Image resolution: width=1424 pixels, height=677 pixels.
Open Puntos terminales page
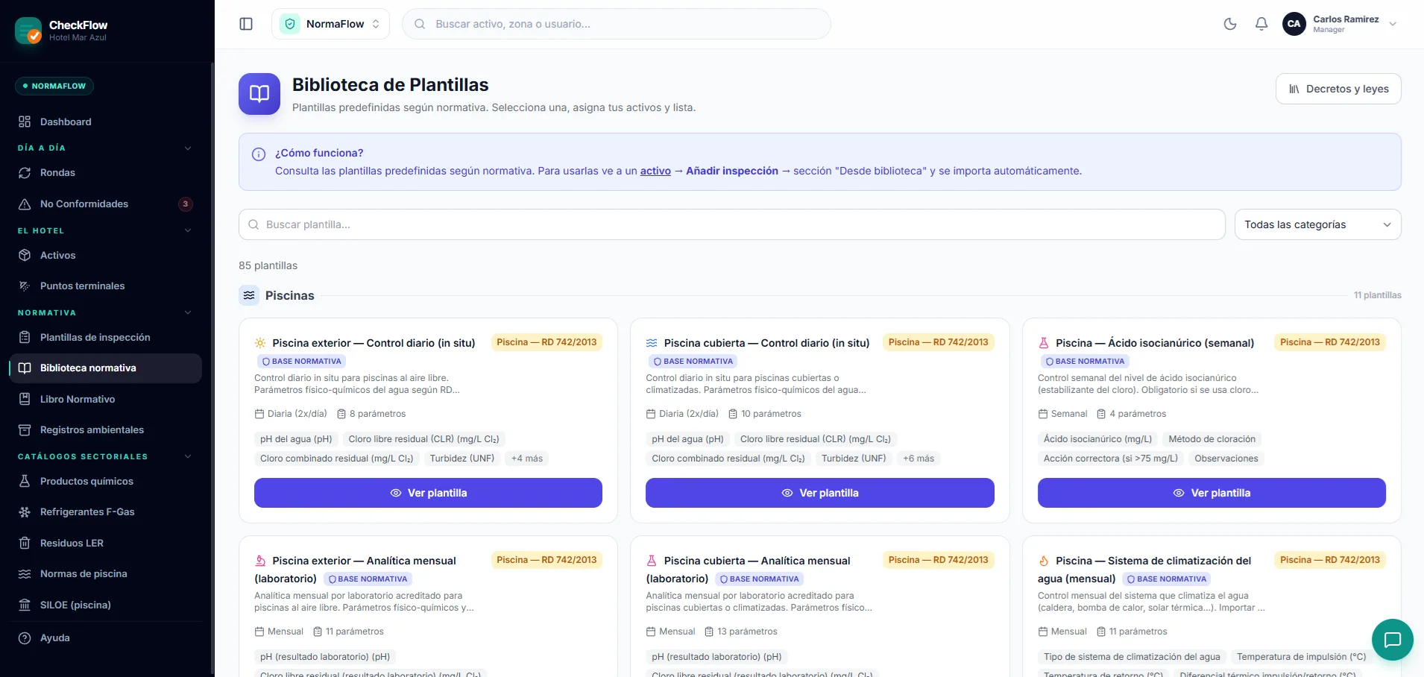pos(106,286)
